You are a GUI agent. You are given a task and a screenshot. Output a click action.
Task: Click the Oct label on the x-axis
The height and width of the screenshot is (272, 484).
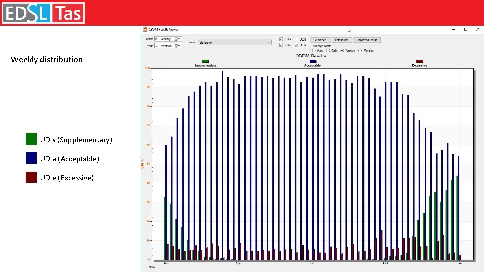pos(385,263)
